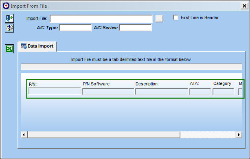The image size is (250, 159).
Task: Click the tab delimited format instruction text
Action: click(132, 59)
